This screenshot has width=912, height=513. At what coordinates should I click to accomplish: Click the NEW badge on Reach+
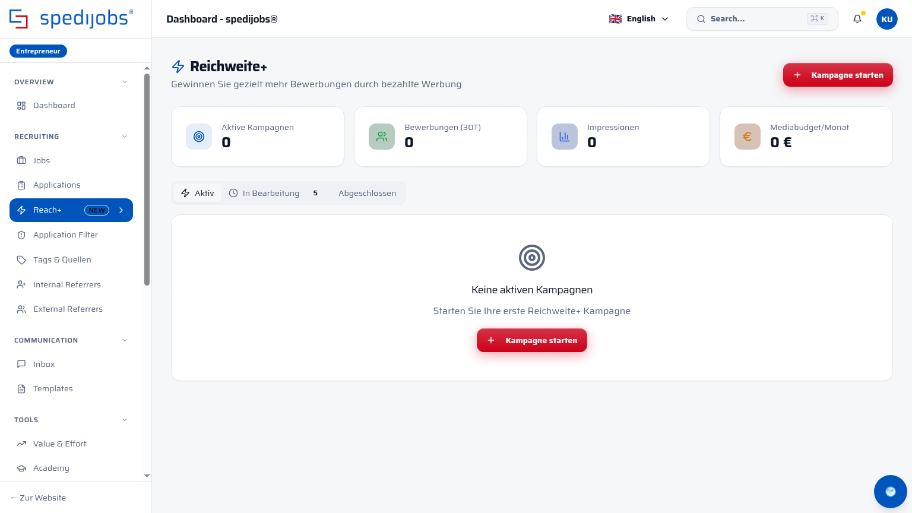click(97, 210)
